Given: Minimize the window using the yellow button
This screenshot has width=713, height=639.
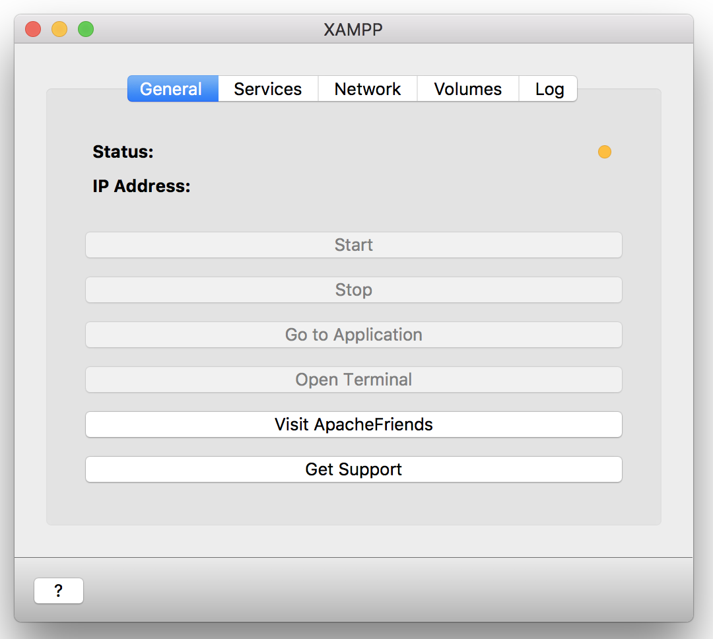Looking at the screenshot, I should point(59,29).
